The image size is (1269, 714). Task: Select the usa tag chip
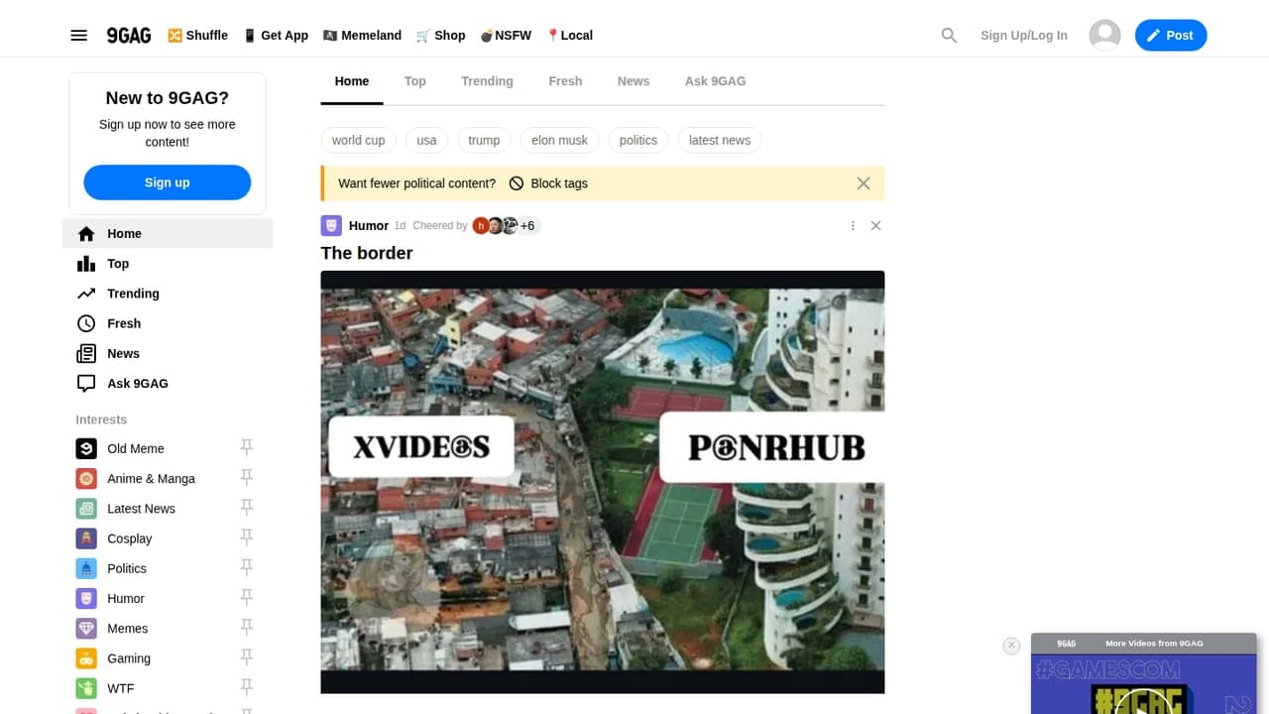(x=426, y=141)
